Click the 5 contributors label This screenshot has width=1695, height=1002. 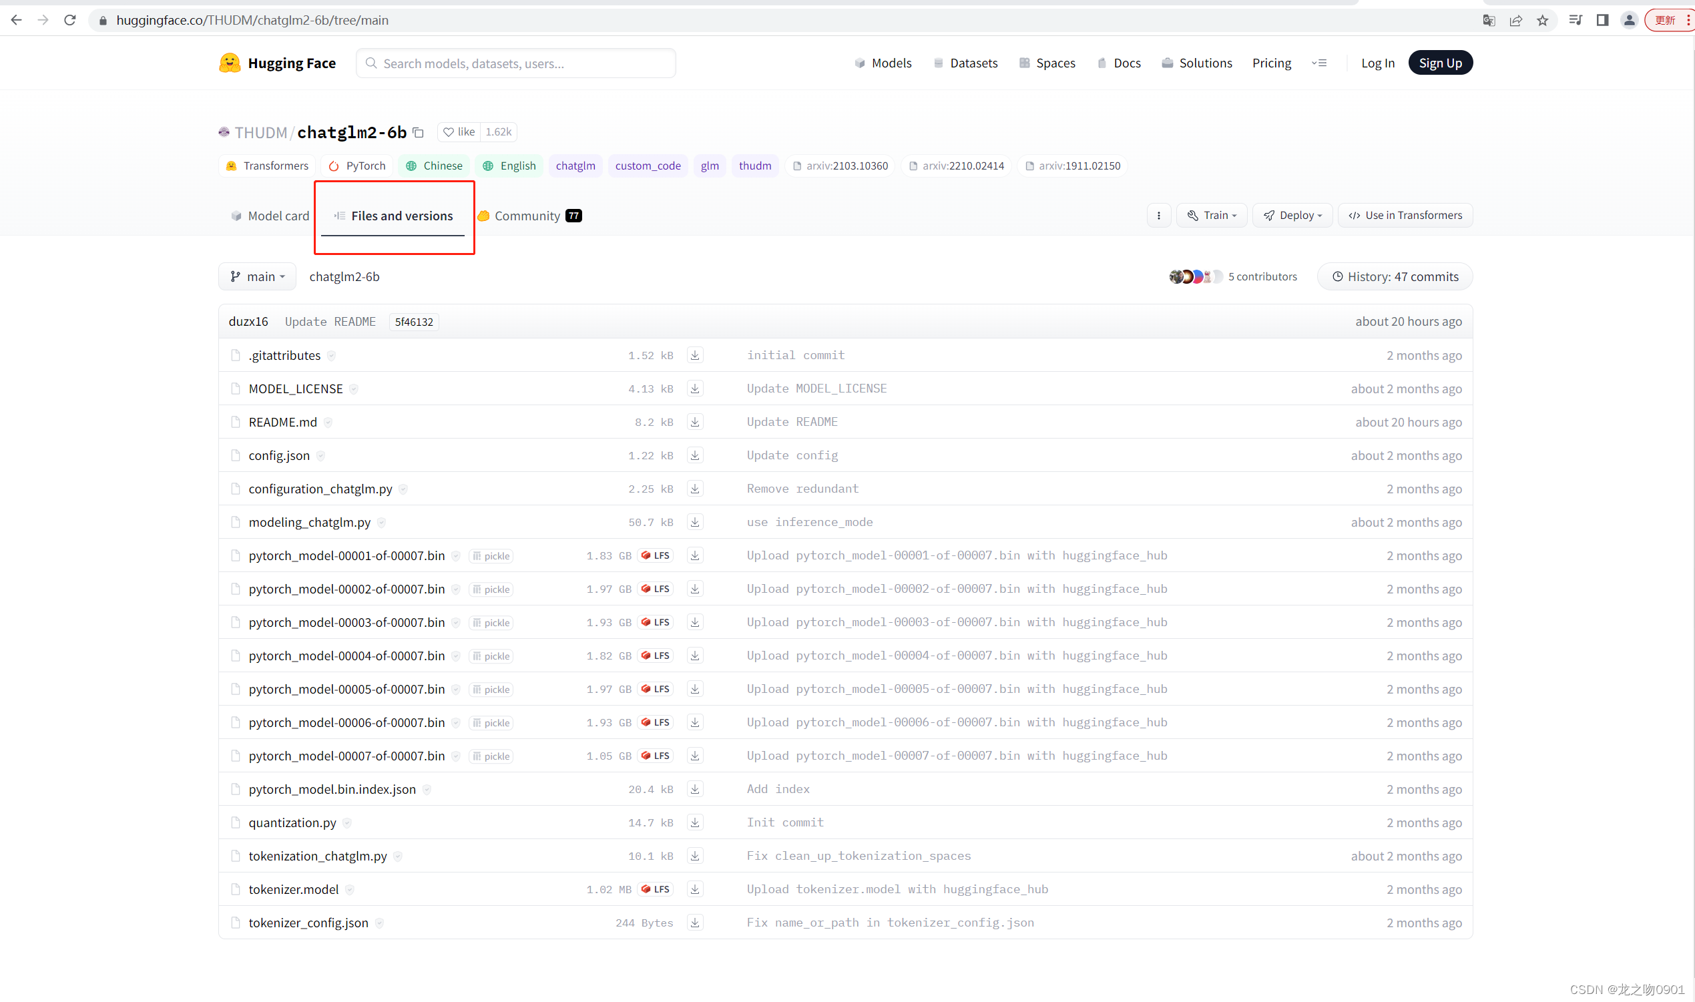click(x=1262, y=276)
